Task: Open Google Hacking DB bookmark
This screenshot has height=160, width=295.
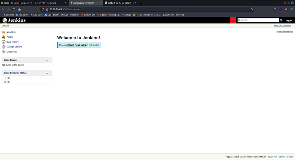Action: [x=108, y=15]
